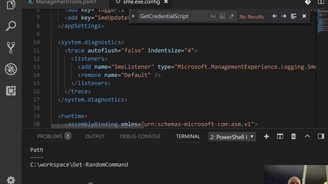Toggle Match Whole Word in Find widget

(x=222, y=16)
